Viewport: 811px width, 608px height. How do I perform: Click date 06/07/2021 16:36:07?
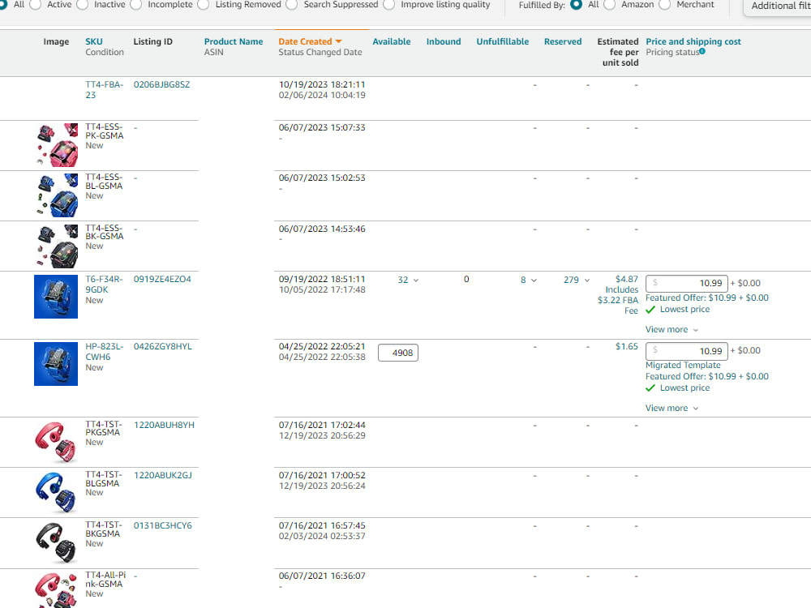322,576
